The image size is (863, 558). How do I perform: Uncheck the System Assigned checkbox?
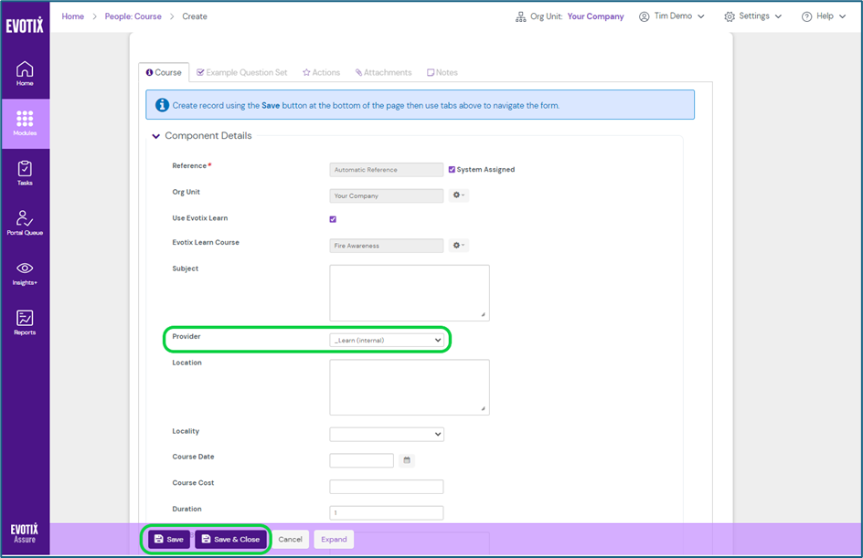pos(452,170)
